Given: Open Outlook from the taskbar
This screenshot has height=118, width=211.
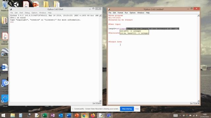Looking at the screenshot, I should coord(61,115).
